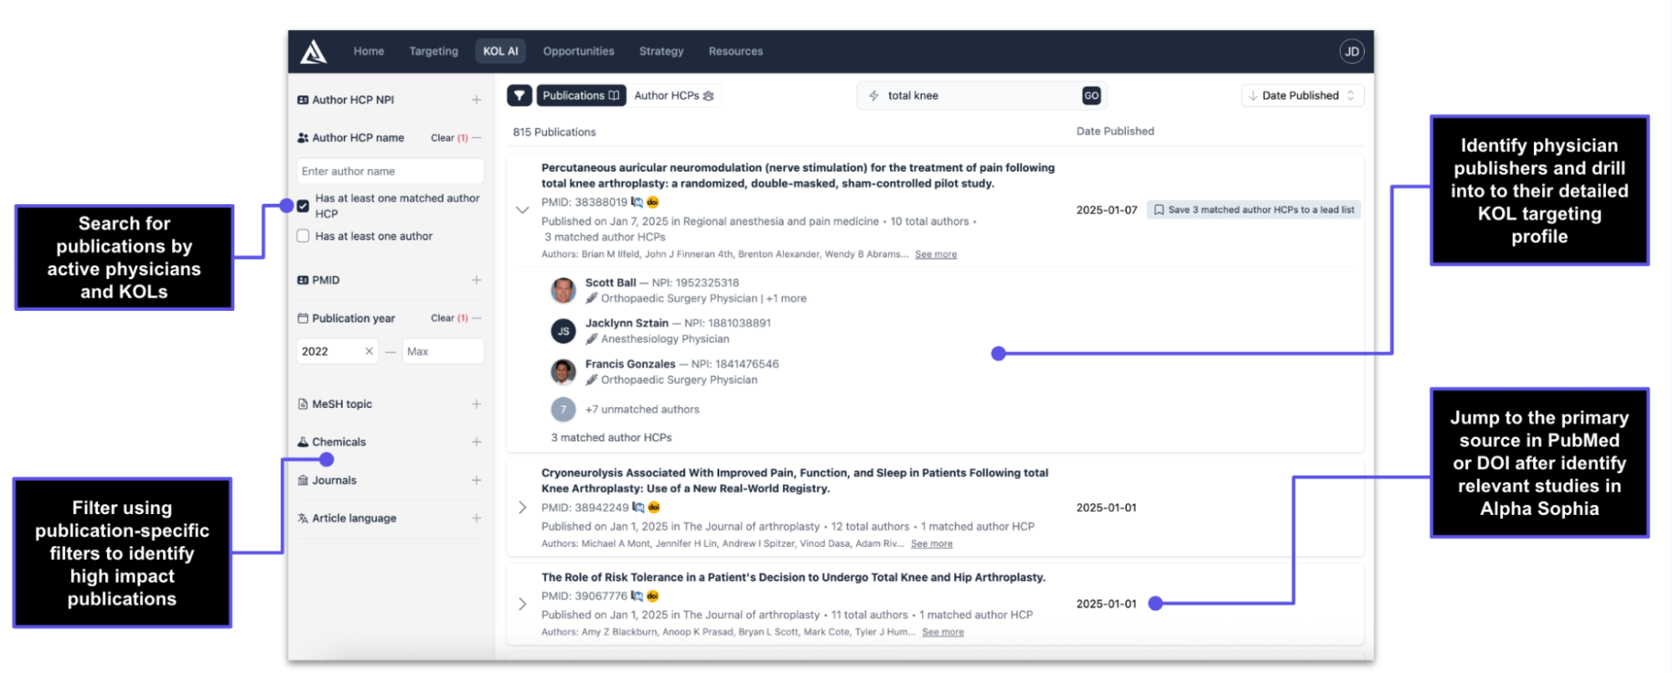Check 'Has at least one matched author HCP'
This screenshot has width=1672, height=673.
coord(303,206)
